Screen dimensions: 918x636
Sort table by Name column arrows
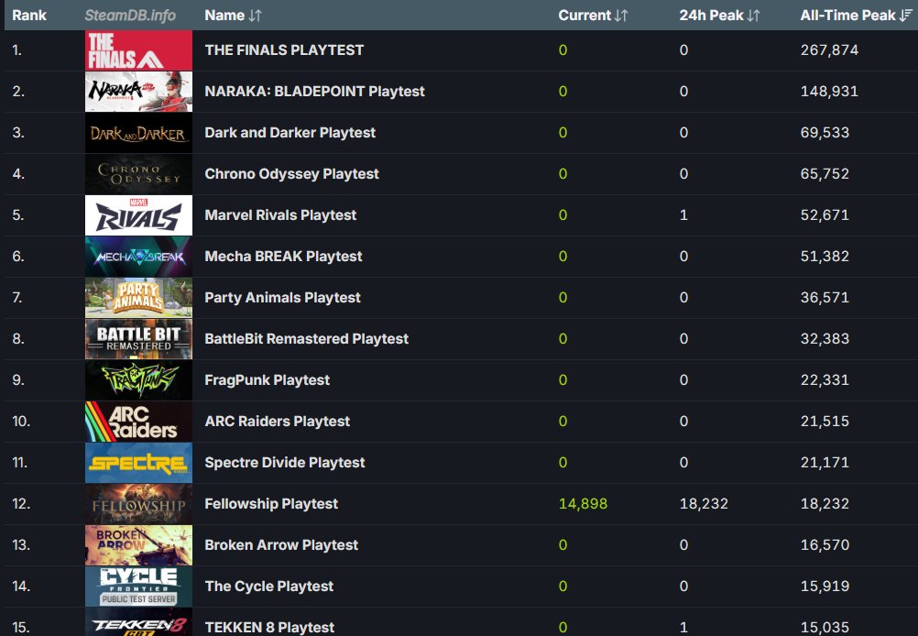click(x=255, y=16)
